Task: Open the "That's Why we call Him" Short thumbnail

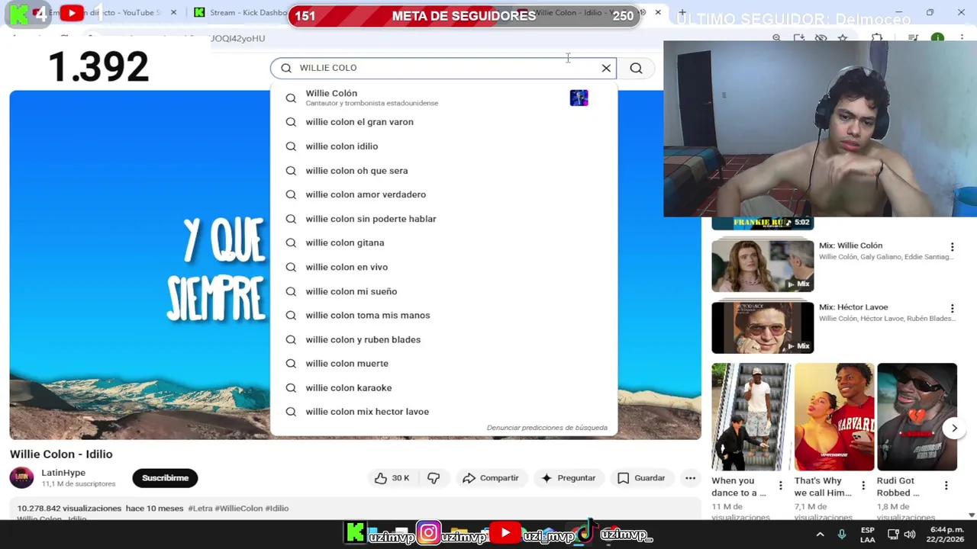Action: pyautogui.click(x=834, y=416)
